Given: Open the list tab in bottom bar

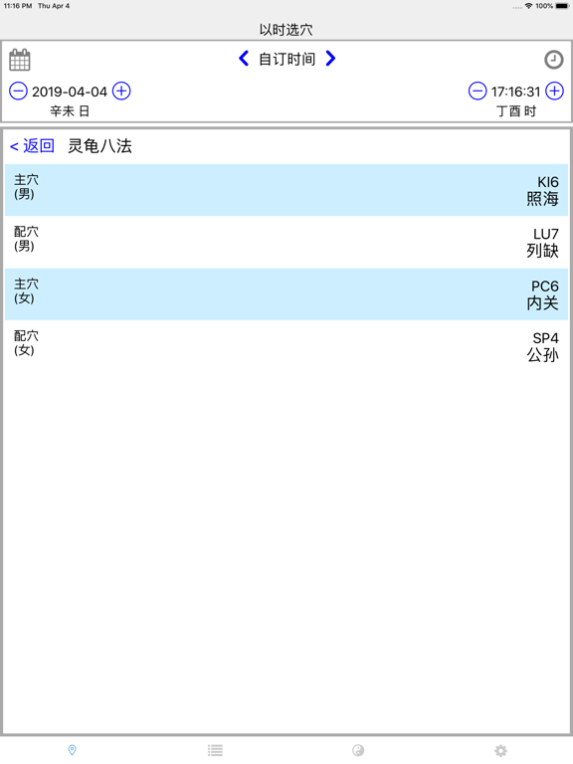Looking at the screenshot, I should pyautogui.click(x=215, y=750).
